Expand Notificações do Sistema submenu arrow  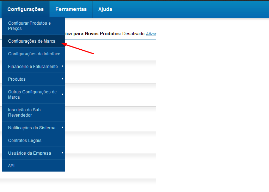click(62, 128)
